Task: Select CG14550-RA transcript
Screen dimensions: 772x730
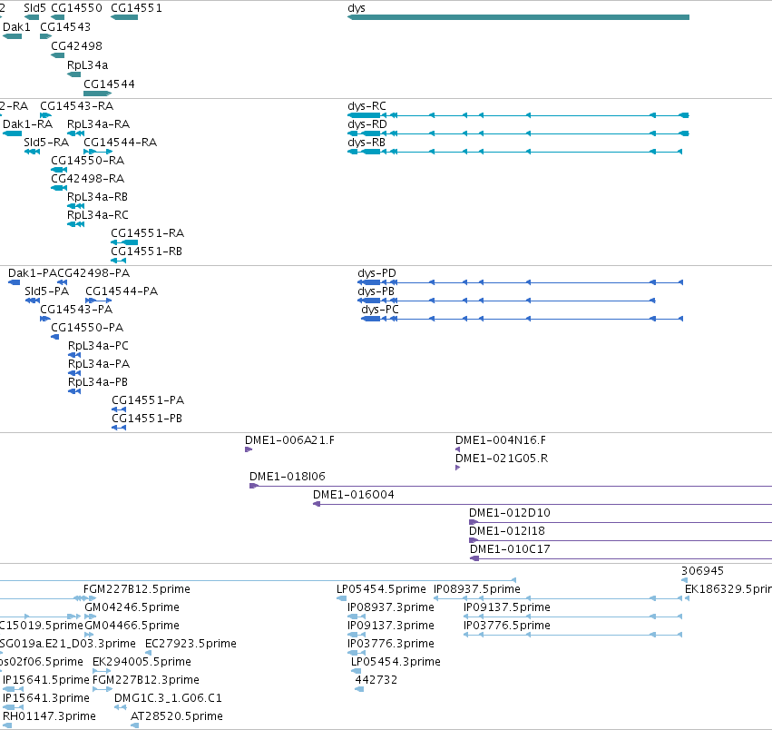Action: tap(59, 170)
